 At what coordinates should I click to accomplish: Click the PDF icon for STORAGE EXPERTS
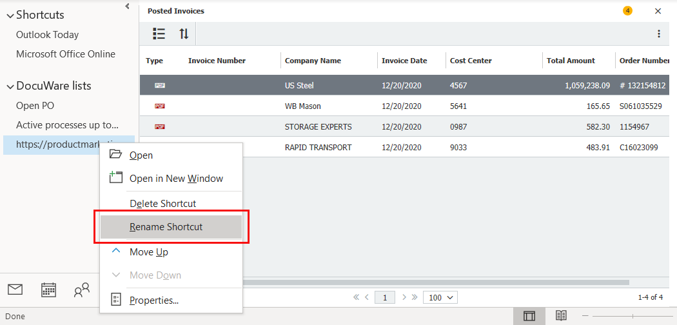point(160,127)
